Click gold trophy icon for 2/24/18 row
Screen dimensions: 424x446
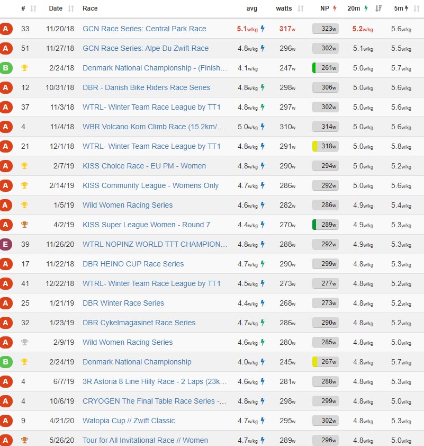[x=24, y=68]
